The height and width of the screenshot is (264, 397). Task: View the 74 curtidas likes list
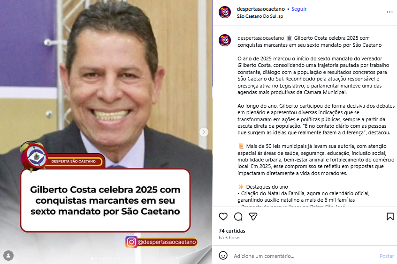click(x=232, y=231)
